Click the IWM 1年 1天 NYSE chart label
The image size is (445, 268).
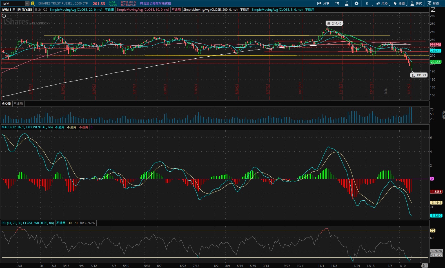click(x=17, y=10)
